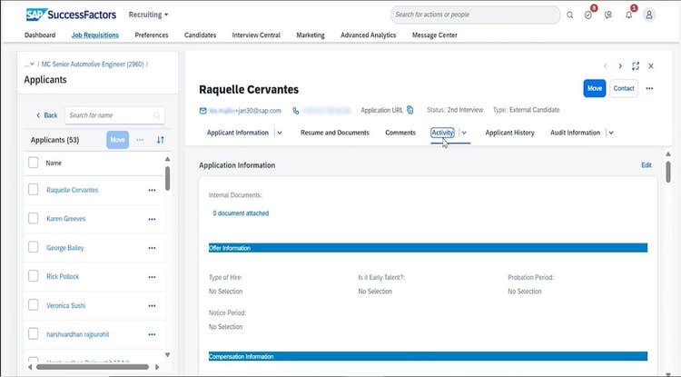Click the SAP SuccessFactors logo

pos(71,15)
